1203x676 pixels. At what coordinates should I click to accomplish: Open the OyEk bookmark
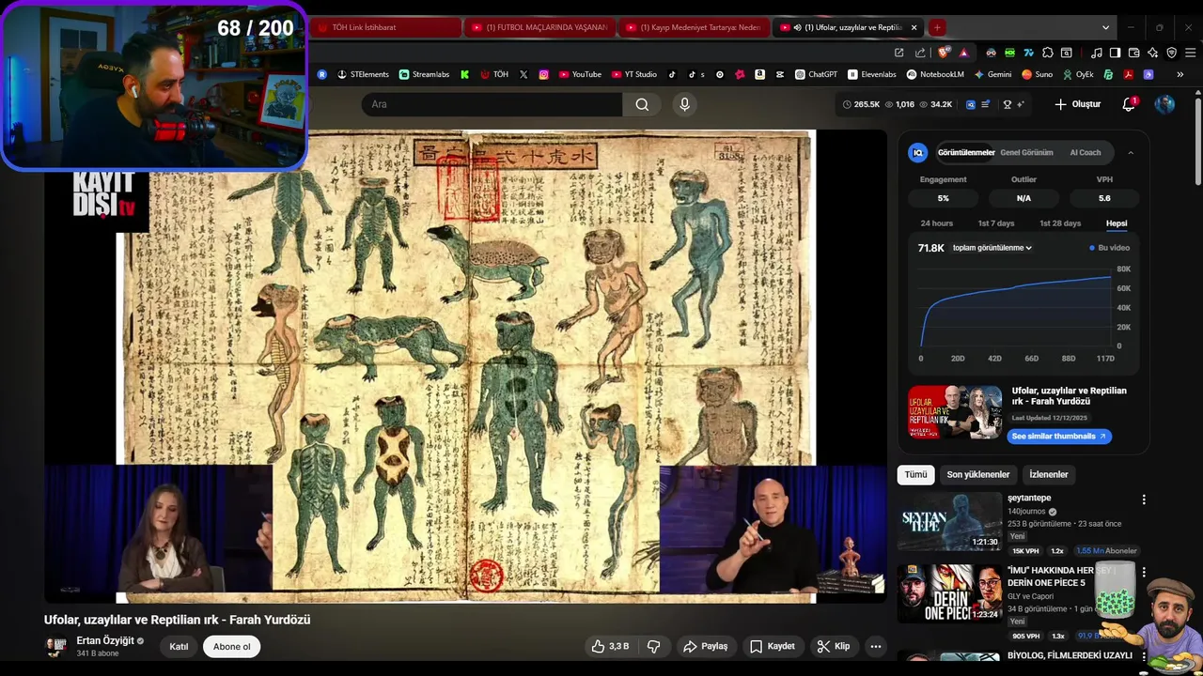click(x=1079, y=74)
